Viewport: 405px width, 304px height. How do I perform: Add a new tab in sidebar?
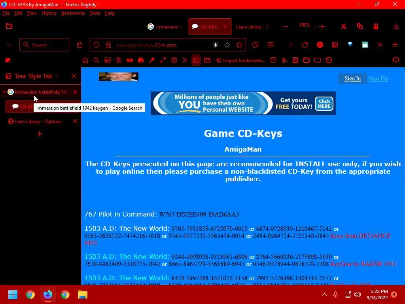[40, 134]
